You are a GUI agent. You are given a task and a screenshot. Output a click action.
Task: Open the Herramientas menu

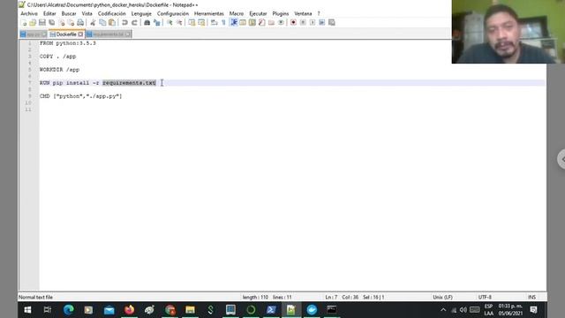tap(209, 13)
